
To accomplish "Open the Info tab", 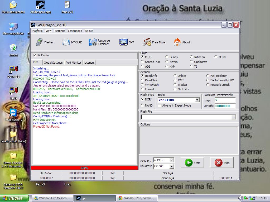I will tap(36, 62).
